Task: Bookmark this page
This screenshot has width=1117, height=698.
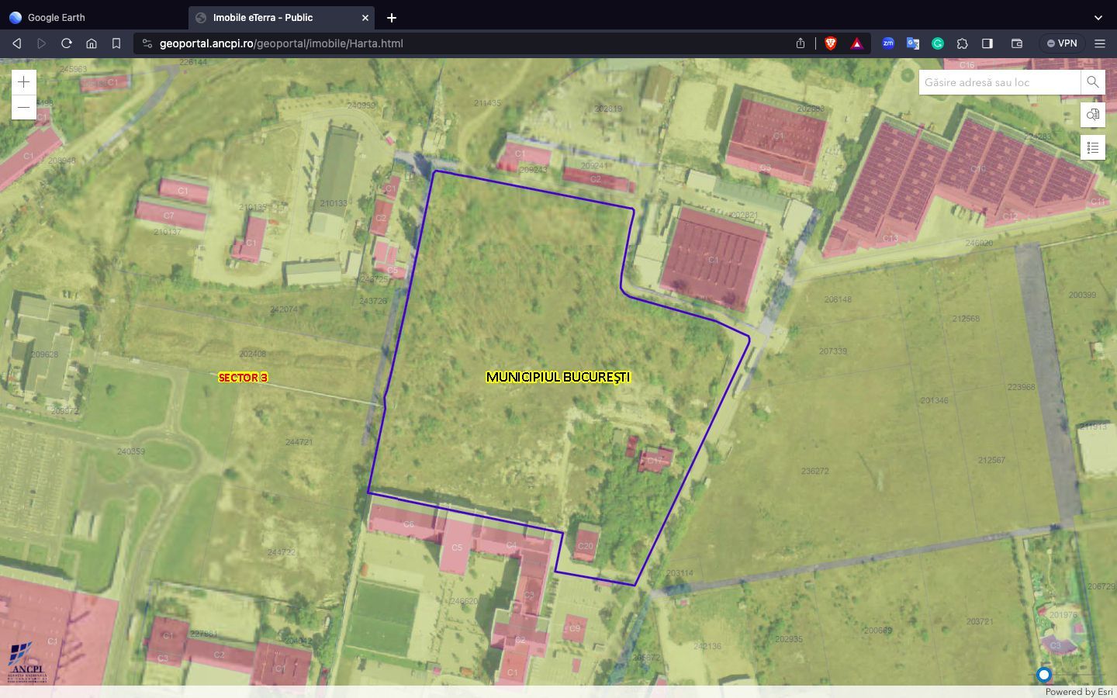Action: pos(116,43)
